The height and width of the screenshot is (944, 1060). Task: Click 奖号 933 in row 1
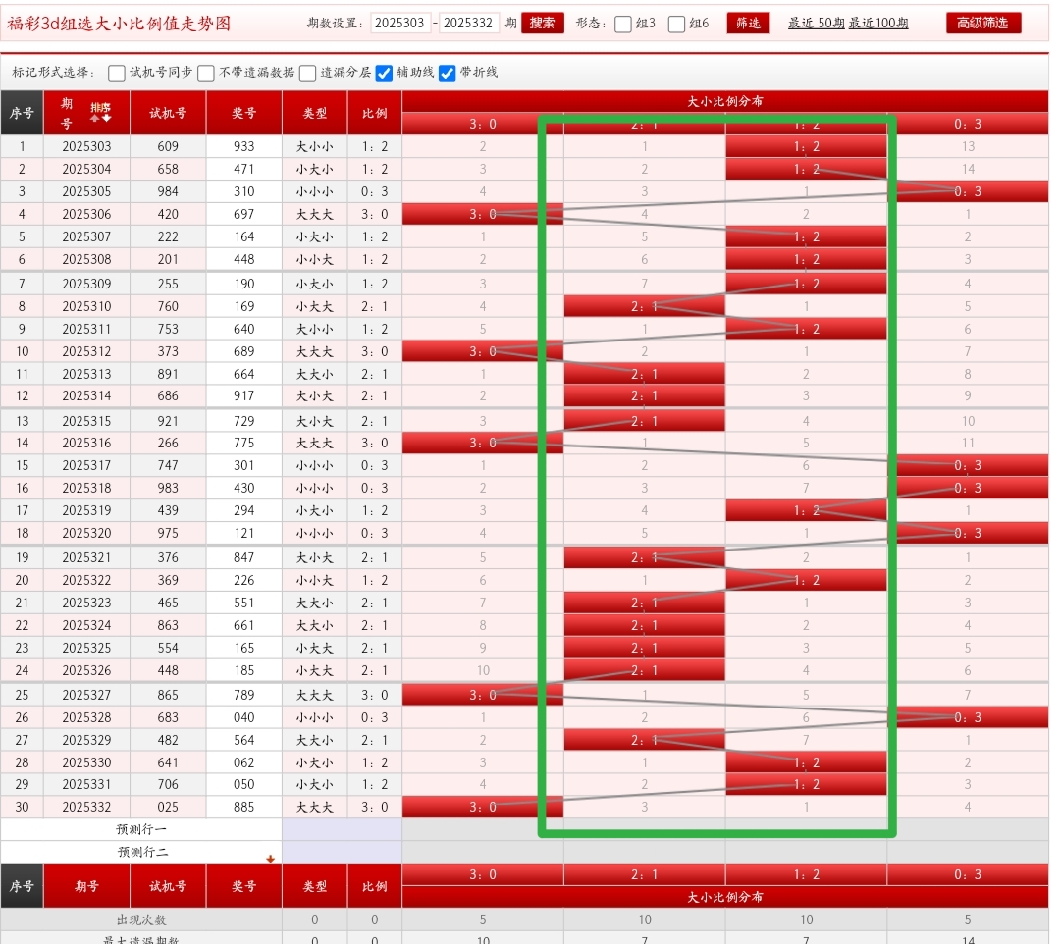pos(244,146)
